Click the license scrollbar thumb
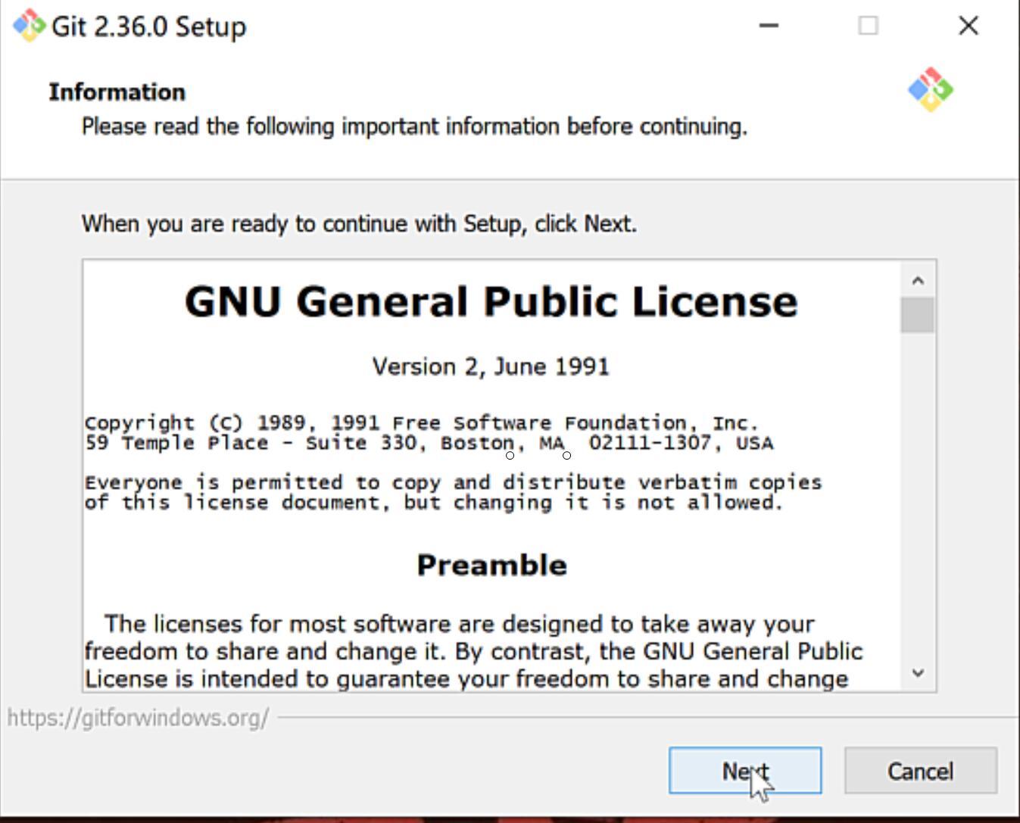The height and width of the screenshot is (823, 1020). (918, 315)
